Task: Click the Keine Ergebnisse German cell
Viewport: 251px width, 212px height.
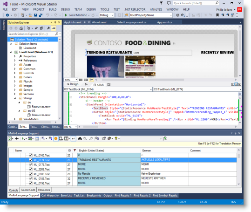Action: pyautogui.click(x=165, y=174)
